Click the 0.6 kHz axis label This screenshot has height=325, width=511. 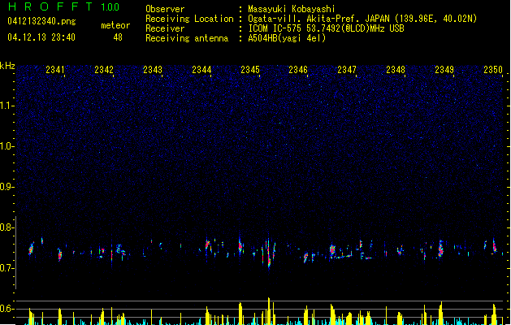pos(6,309)
